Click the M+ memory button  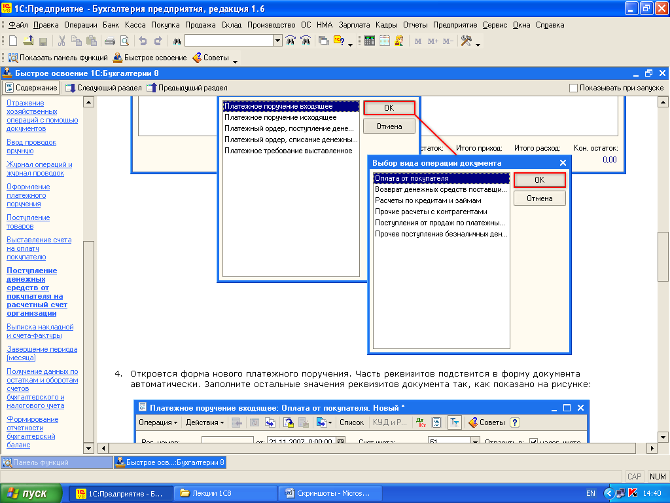[433, 41]
